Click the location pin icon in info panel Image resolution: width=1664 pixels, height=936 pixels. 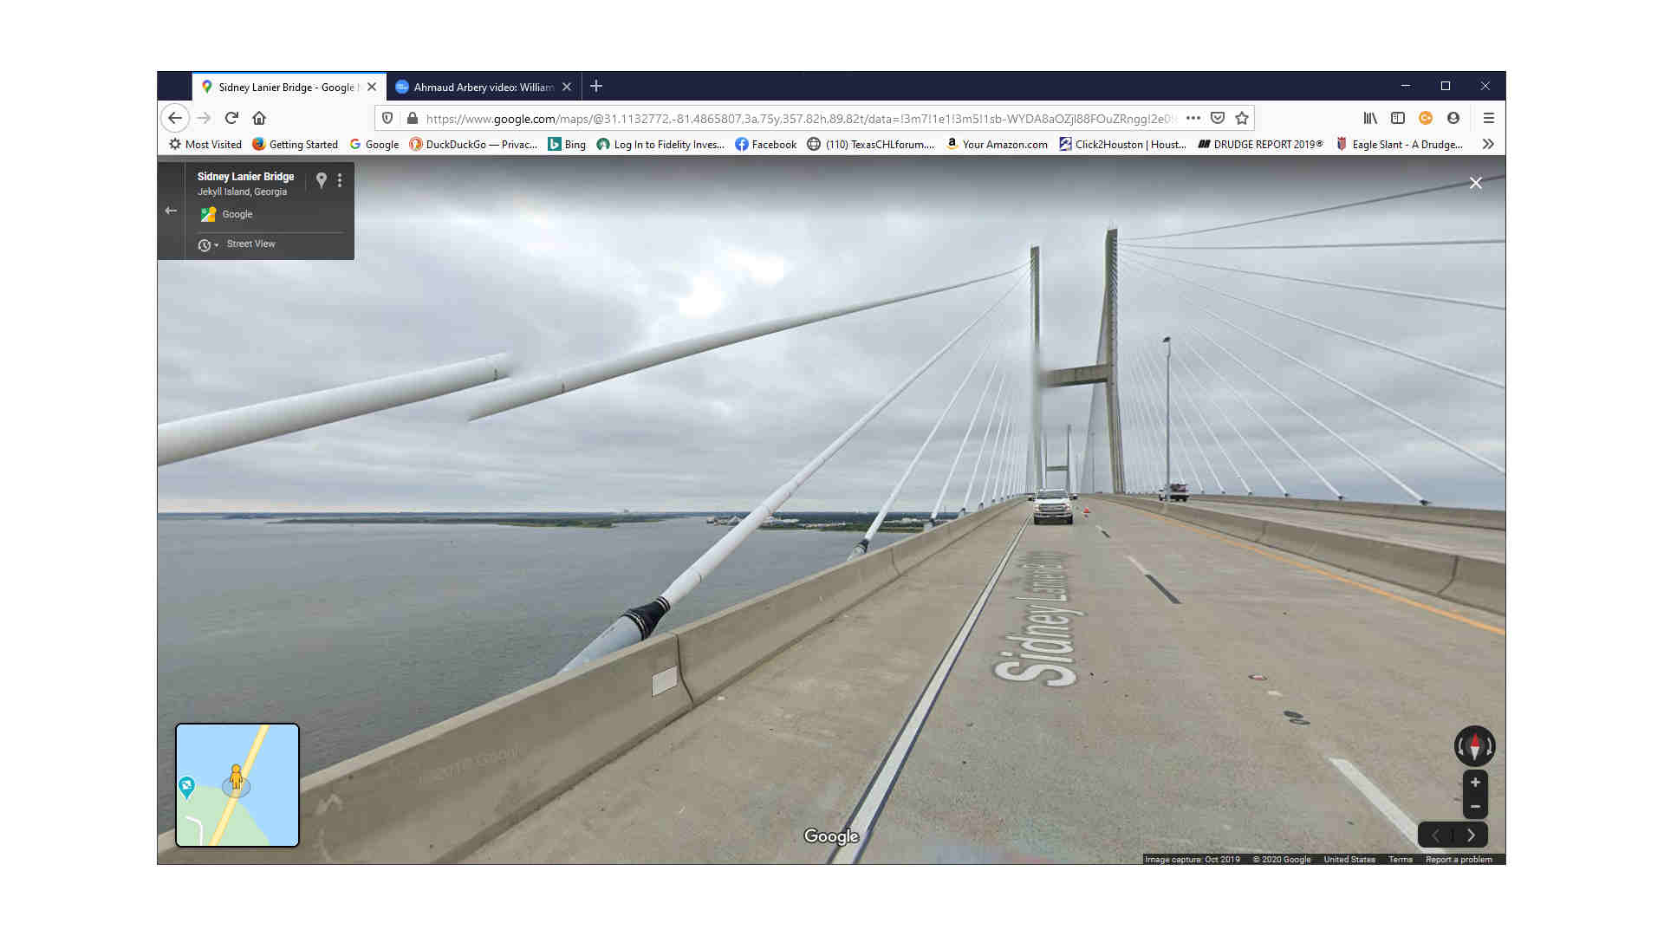pos(321,179)
